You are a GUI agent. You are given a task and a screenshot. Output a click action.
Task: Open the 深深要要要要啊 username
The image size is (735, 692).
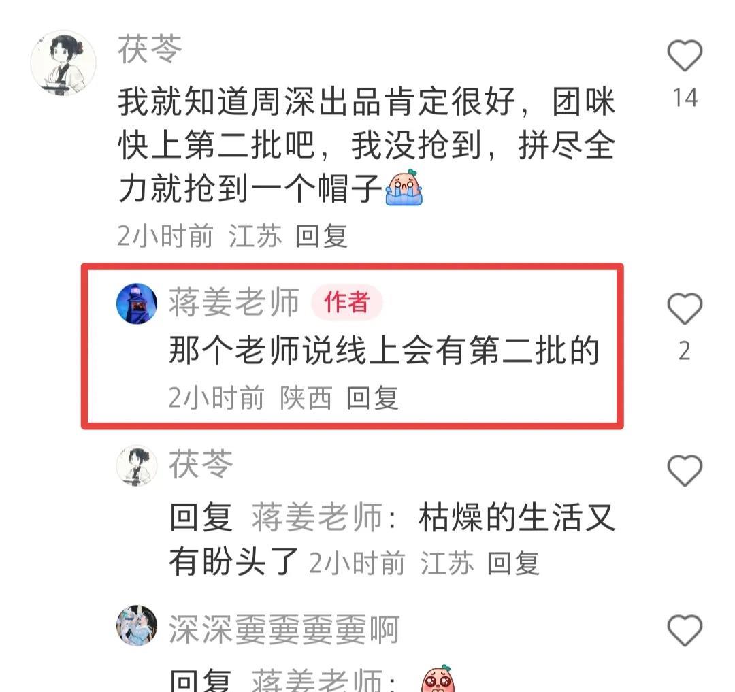pos(284,629)
